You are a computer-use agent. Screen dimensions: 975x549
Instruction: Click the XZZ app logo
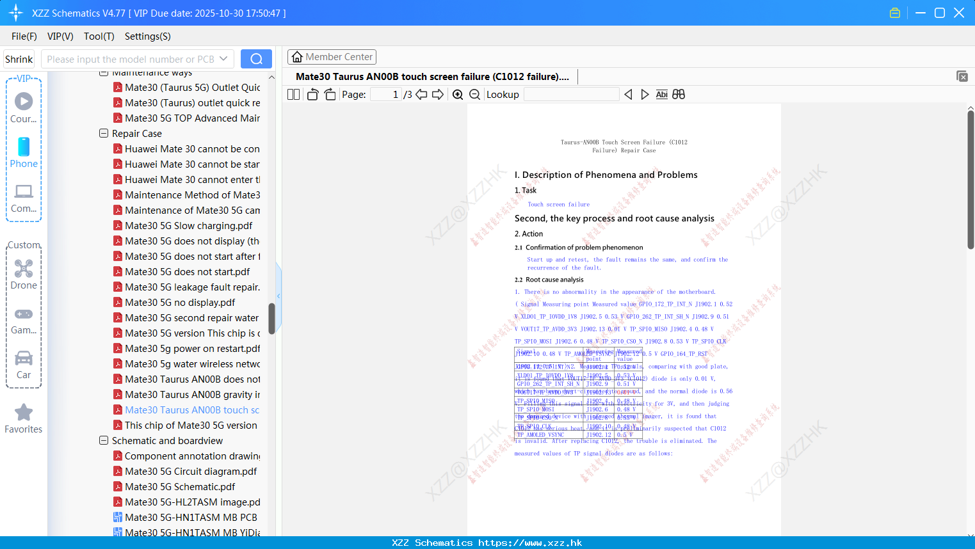[x=16, y=13]
